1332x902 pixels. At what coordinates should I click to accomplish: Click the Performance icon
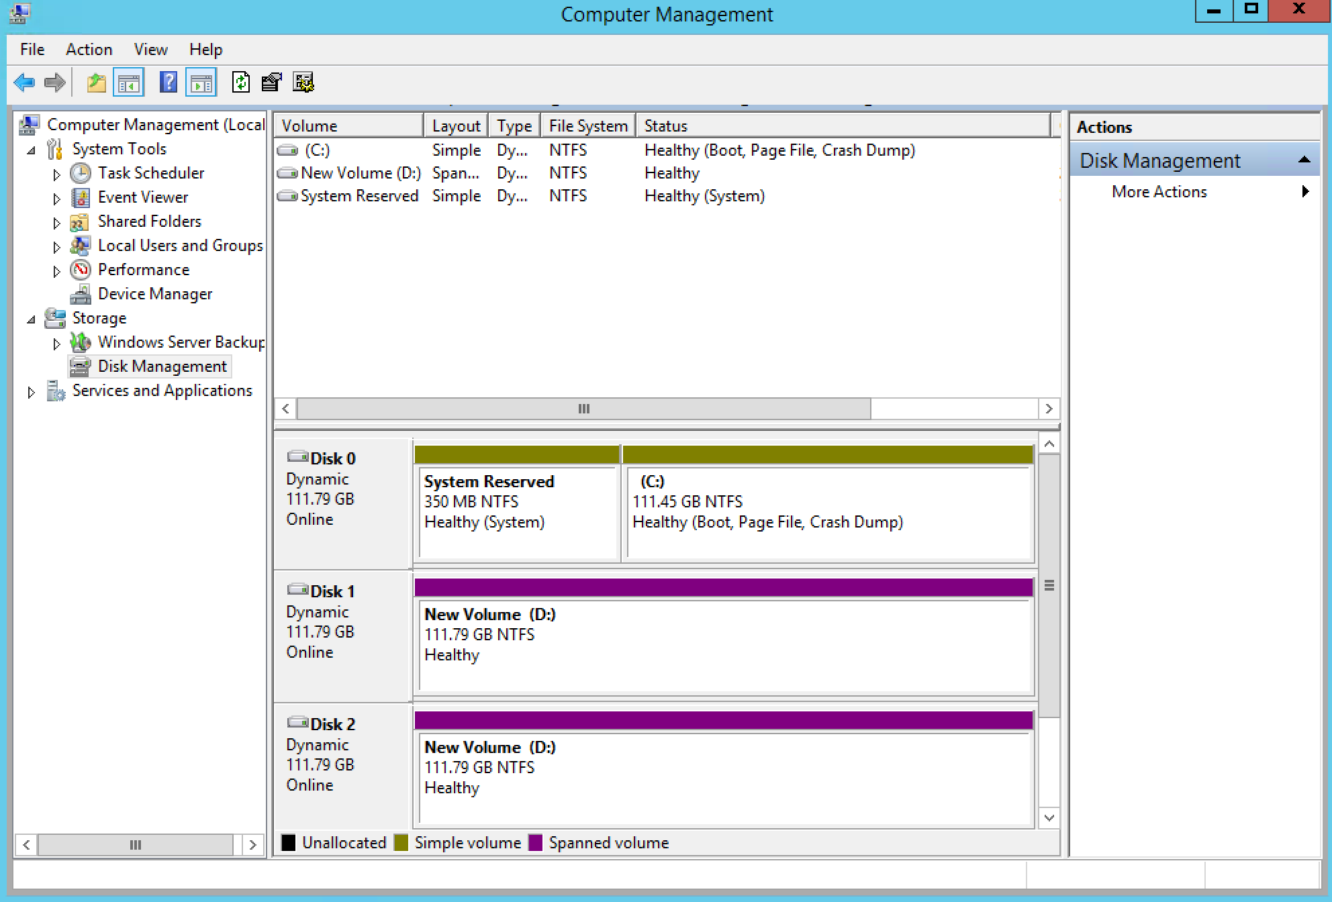pos(81,270)
